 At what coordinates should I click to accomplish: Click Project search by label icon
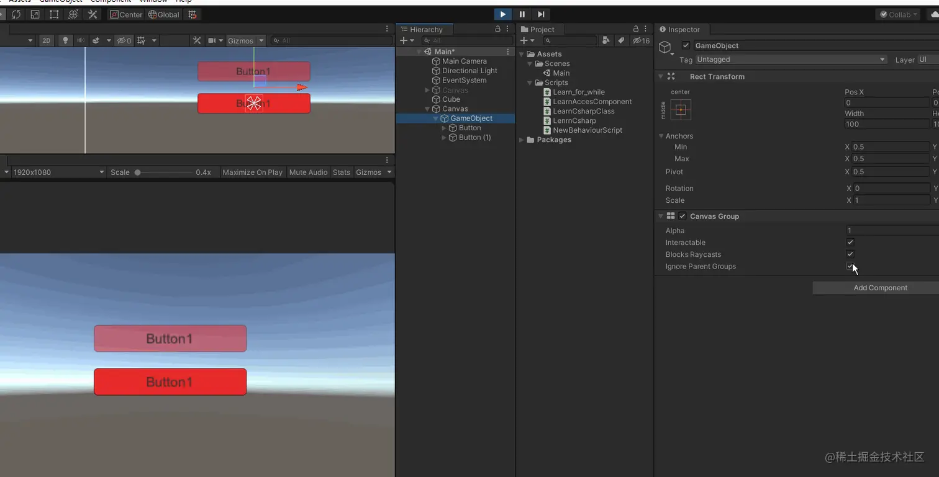point(621,40)
